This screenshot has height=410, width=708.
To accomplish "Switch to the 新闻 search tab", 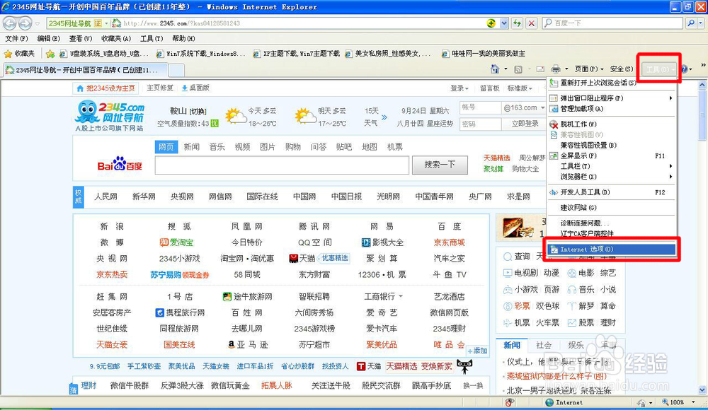I will tap(191, 147).
